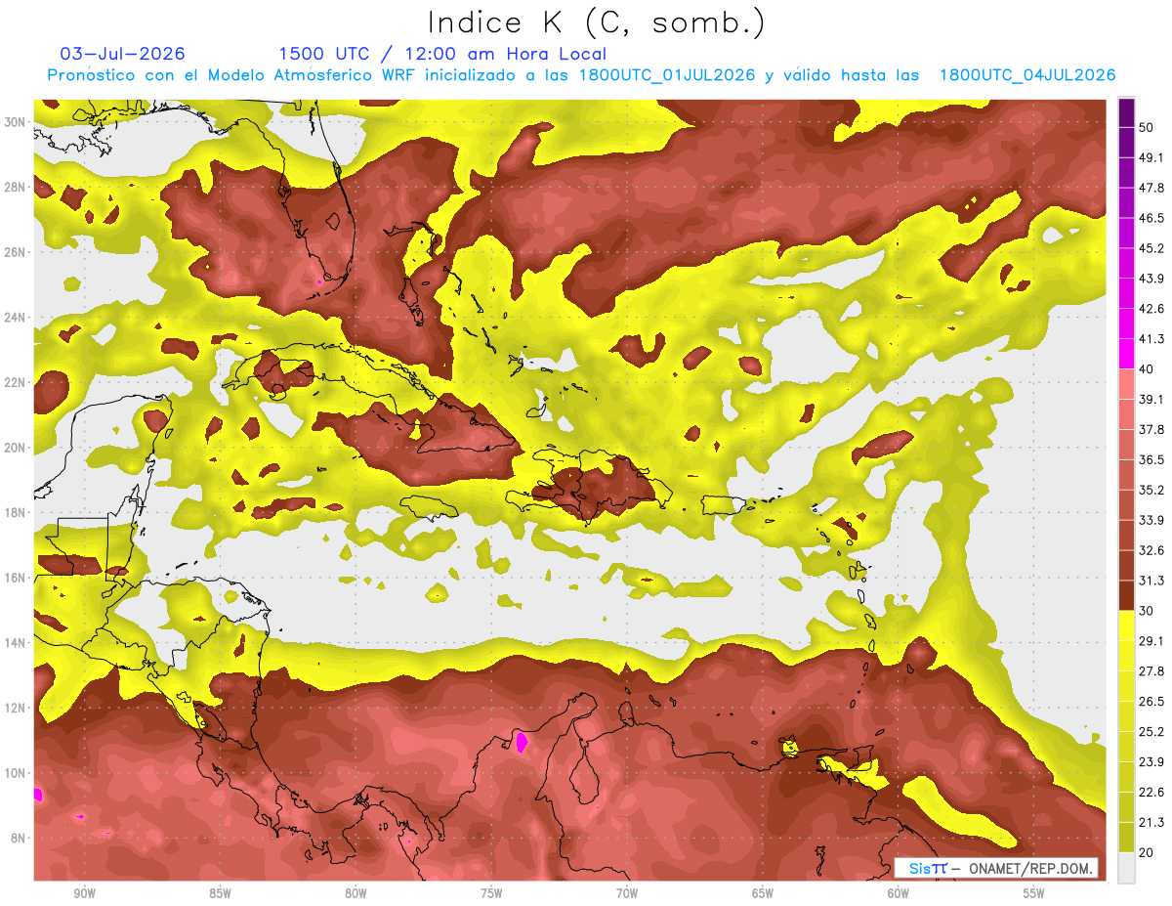Viewport: 1172px width, 906px height.
Task: Pick the salmon swatch between 39.1 and 40
Action: [x=1126, y=384]
